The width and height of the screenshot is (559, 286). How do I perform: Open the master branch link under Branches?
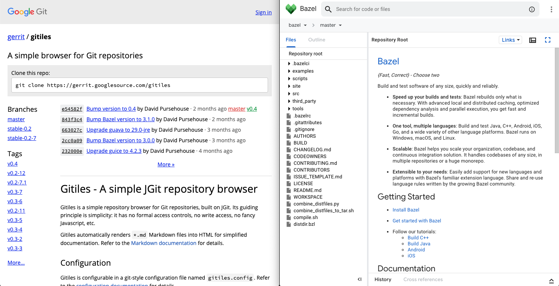16,119
